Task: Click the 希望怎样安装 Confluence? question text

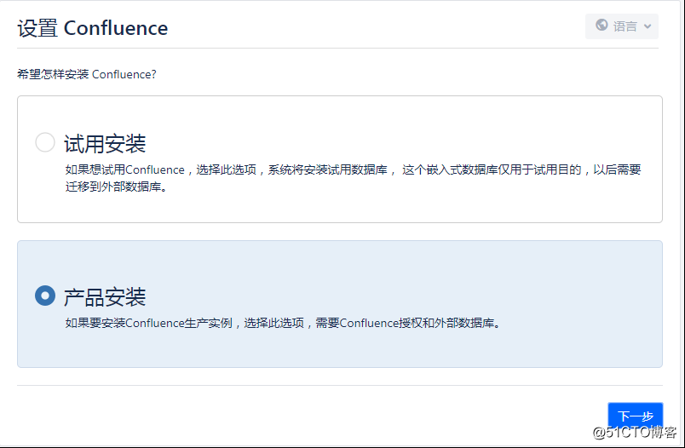Action: pyautogui.click(x=87, y=74)
